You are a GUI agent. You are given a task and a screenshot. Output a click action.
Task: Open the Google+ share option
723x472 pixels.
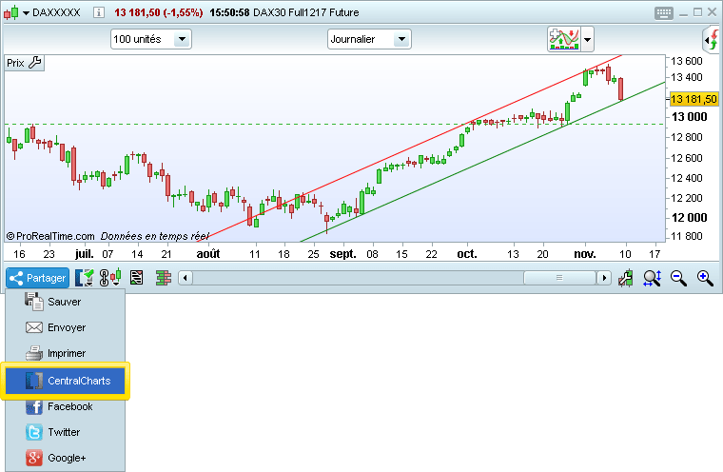click(67, 458)
